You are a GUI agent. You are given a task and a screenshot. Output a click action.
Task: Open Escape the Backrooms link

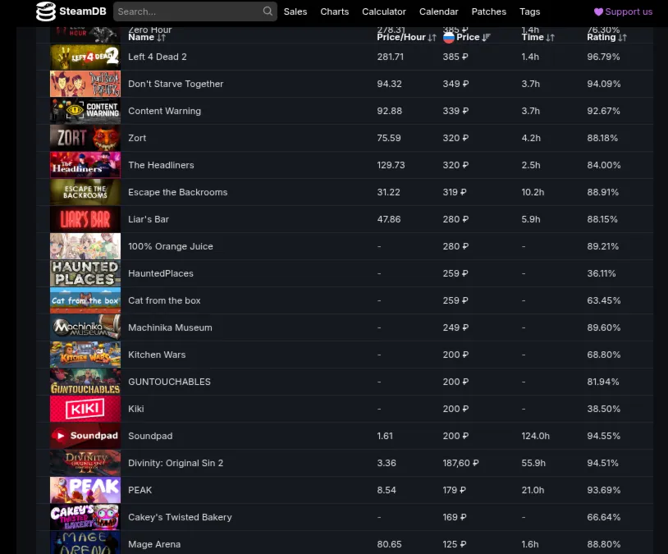click(177, 192)
